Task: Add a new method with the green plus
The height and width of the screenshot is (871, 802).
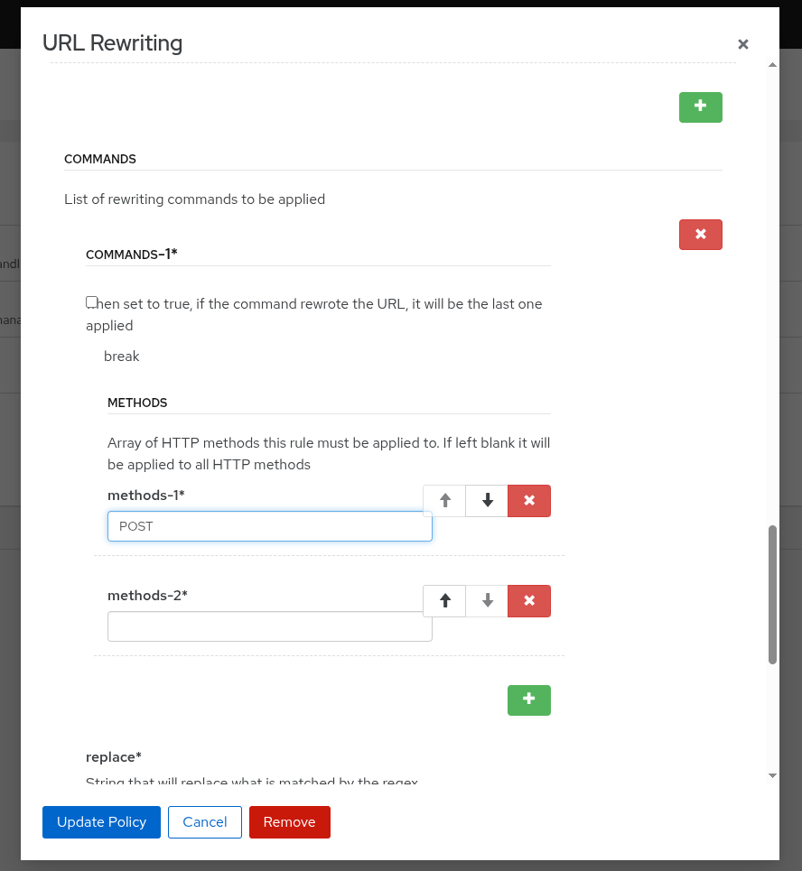Action: point(529,700)
